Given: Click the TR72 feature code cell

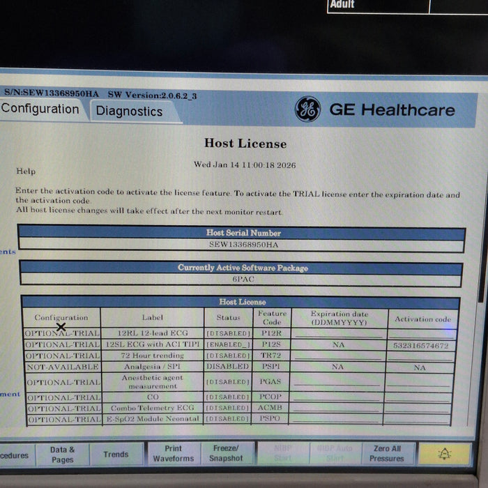Looking at the screenshot, I should click(270, 355).
